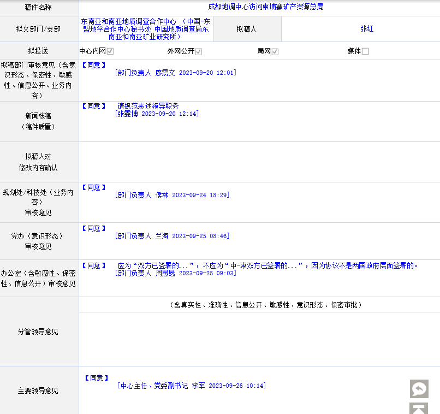440x414 pixels.
Task: Click the reply comment bubble icon
Action: [419, 389]
